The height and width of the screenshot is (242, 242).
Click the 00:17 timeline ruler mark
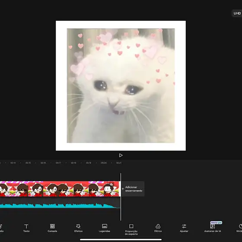[x=58, y=163]
